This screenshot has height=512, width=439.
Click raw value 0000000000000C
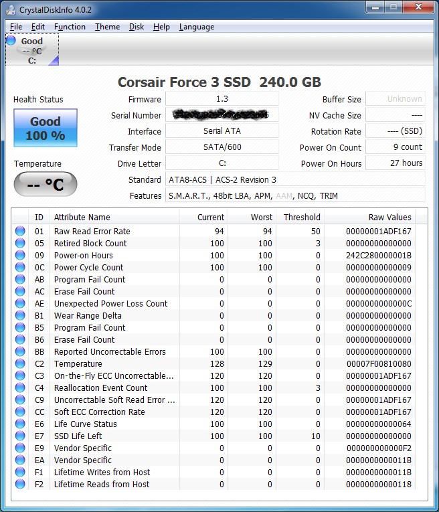pos(379,304)
